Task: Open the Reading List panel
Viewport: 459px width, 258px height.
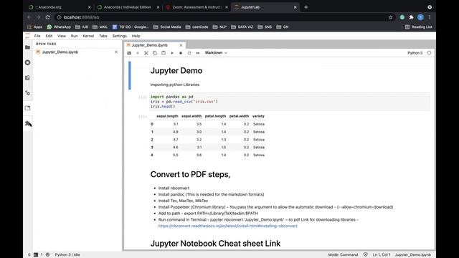Action: [x=418, y=27]
